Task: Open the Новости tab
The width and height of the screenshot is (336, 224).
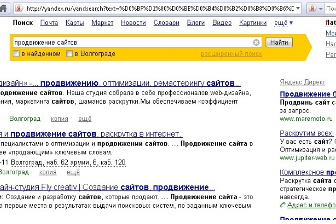Action: point(133,23)
